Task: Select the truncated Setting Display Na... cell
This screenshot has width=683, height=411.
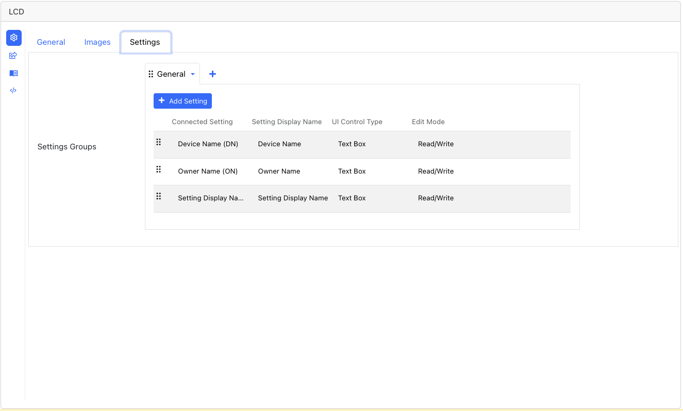Action: coord(211,198)
